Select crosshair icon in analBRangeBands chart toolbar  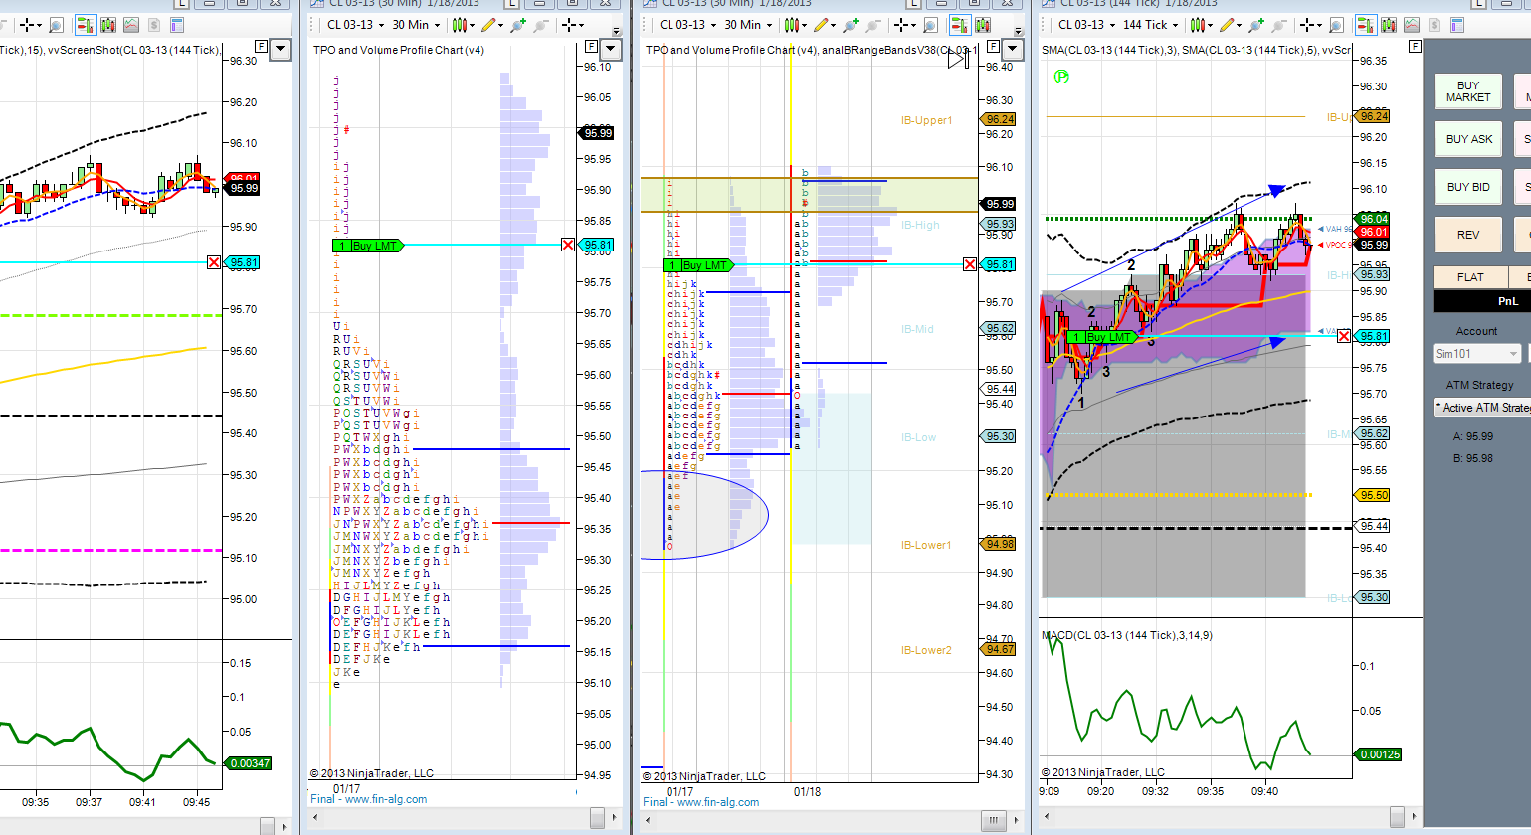(901, 25)
